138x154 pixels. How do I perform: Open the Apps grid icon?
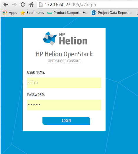click(x=5, y=13)
